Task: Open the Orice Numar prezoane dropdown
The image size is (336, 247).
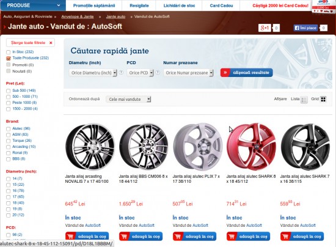Action: coord(188,73)
